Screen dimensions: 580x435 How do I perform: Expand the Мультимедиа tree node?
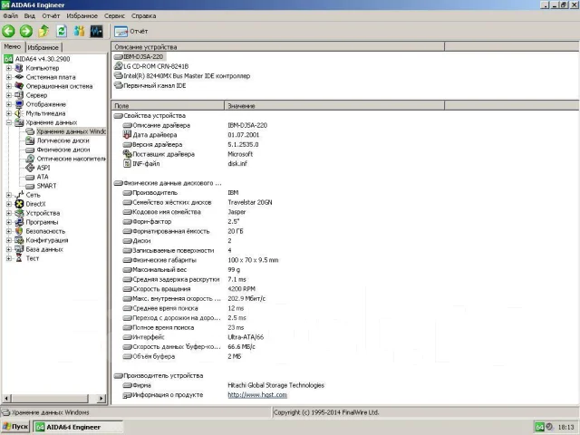(x=9, y=113)
